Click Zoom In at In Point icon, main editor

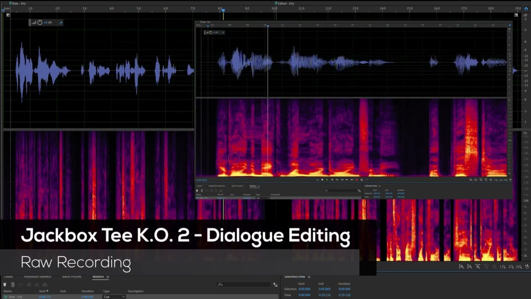503,267
